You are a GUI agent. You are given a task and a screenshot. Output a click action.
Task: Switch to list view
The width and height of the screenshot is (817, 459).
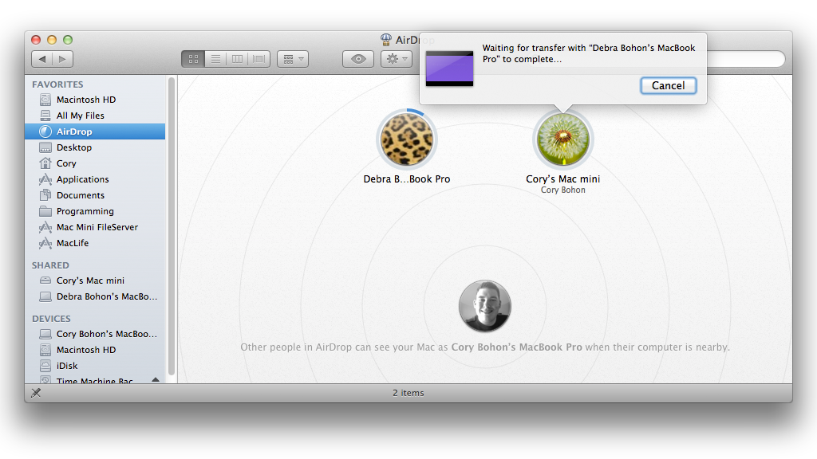[215, 59]
